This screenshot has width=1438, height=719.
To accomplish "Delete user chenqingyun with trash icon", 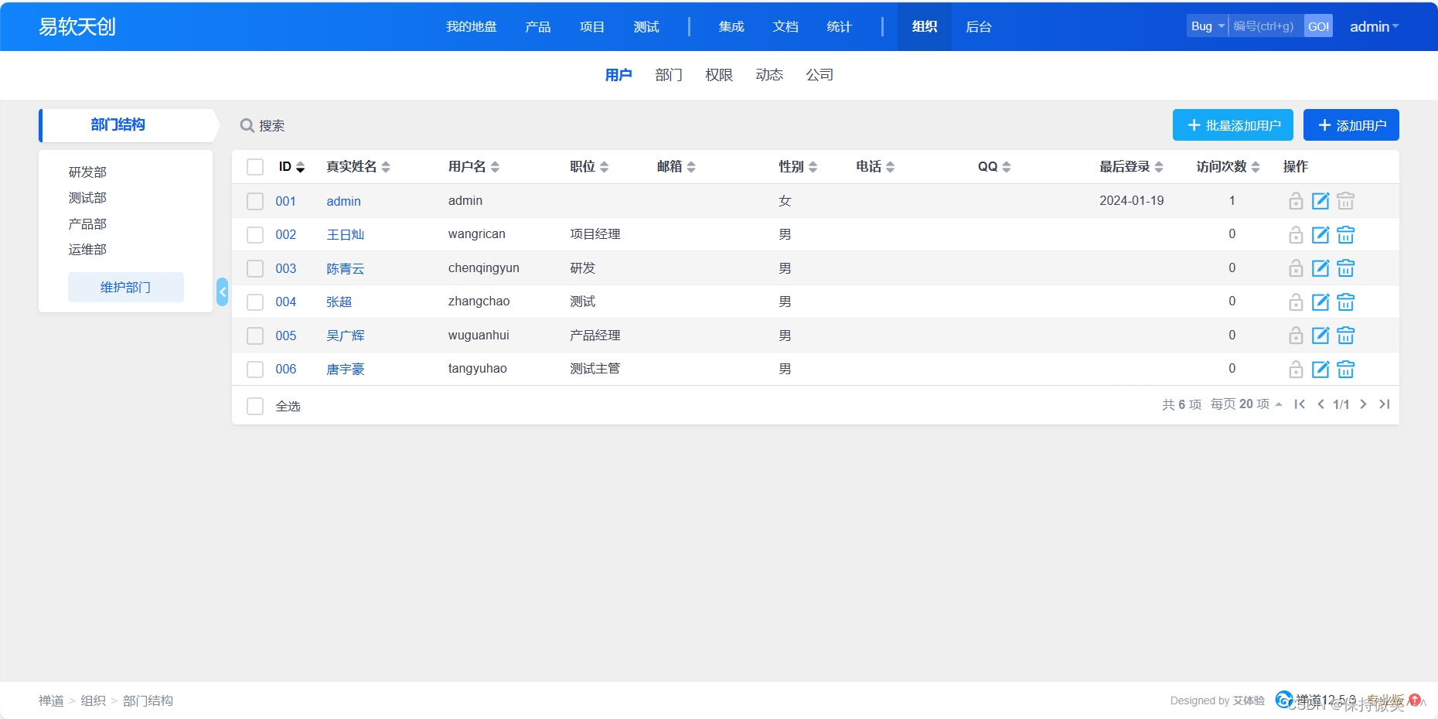I will click(x=1345, y=268).
